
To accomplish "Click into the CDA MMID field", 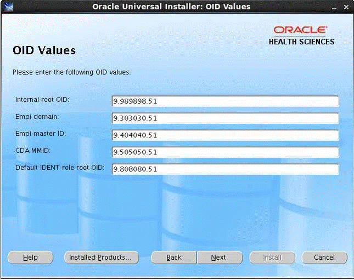I will tap(226, 152).
